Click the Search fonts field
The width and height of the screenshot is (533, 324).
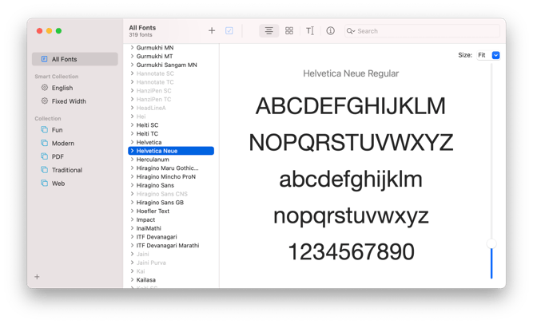(x=422, y=31)
